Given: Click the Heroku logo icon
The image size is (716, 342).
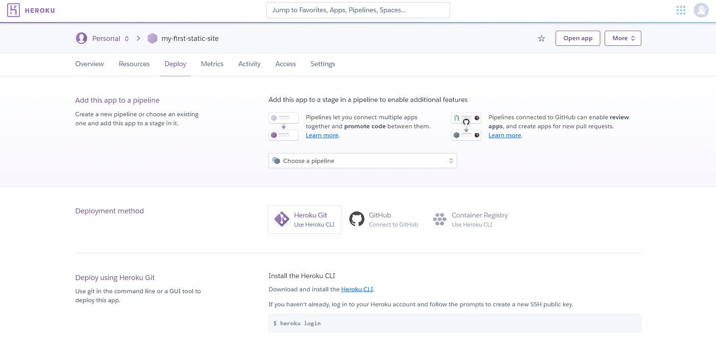Looking at the screenshot, I should (14, 10).
